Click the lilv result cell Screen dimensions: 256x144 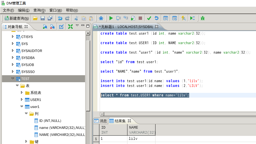141,139
